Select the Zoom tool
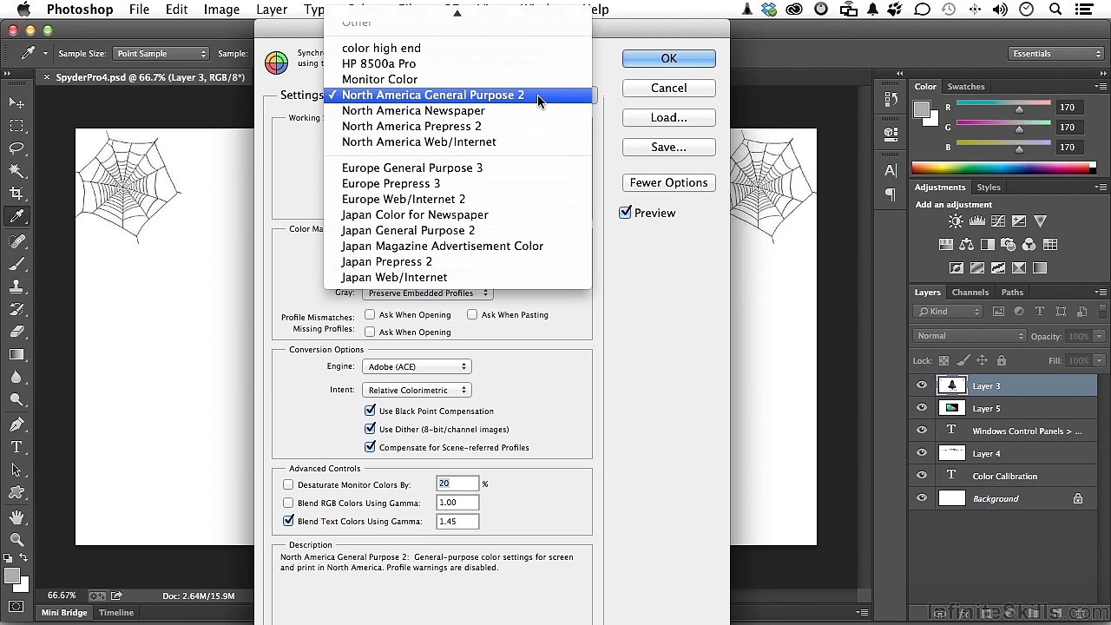Image resolution: width=1111 pixels, height=625 pixels. pyautogui.click(x=16, y=539)
